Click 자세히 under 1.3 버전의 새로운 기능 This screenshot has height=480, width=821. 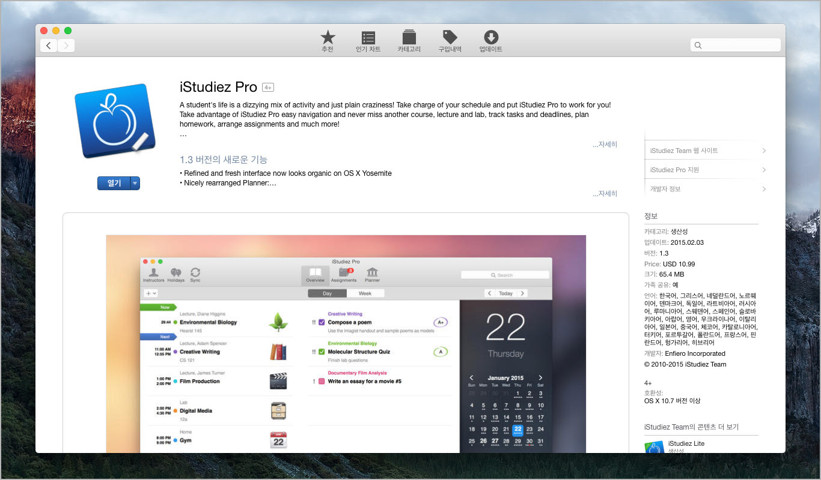tap(605, 194)
